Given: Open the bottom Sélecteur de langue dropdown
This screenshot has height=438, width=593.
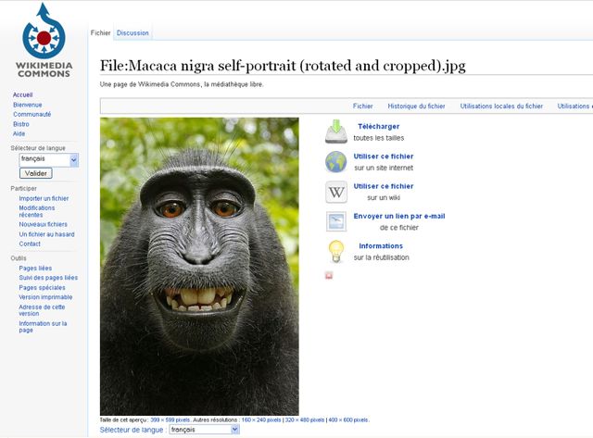Looking at the screenshot, I should pyautogui.click(x=205, y=430).
